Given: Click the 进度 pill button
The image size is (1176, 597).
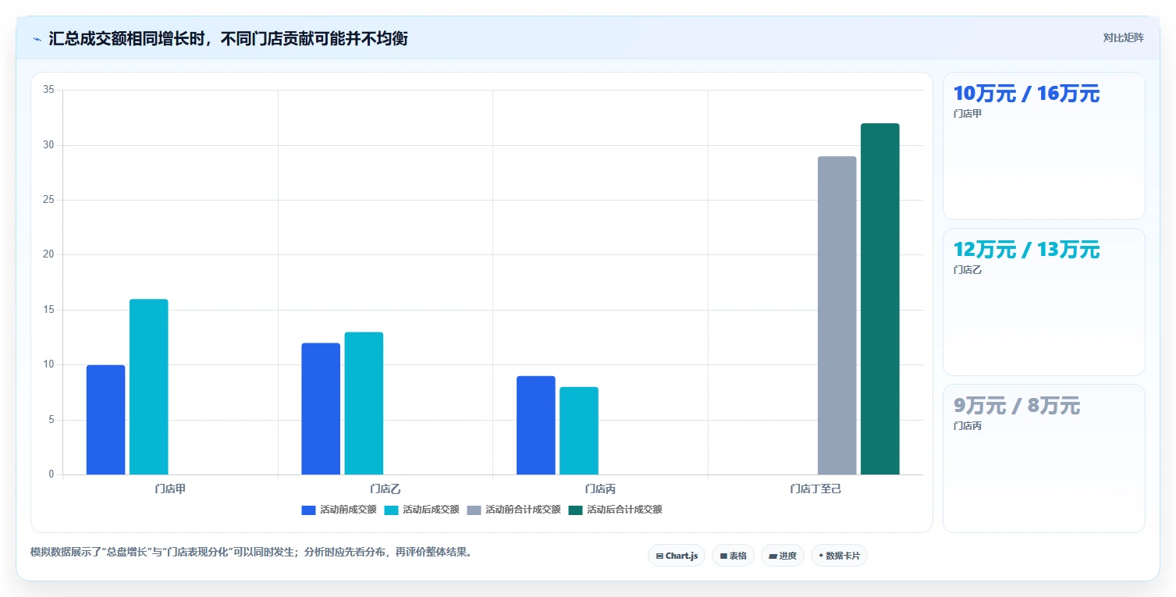Looking at the screenshot, I should [x=782, y=556].
